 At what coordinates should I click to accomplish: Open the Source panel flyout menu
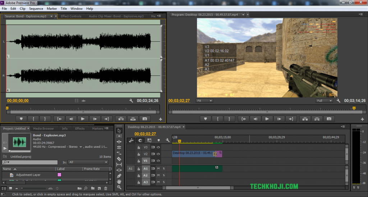pos(159,16)
